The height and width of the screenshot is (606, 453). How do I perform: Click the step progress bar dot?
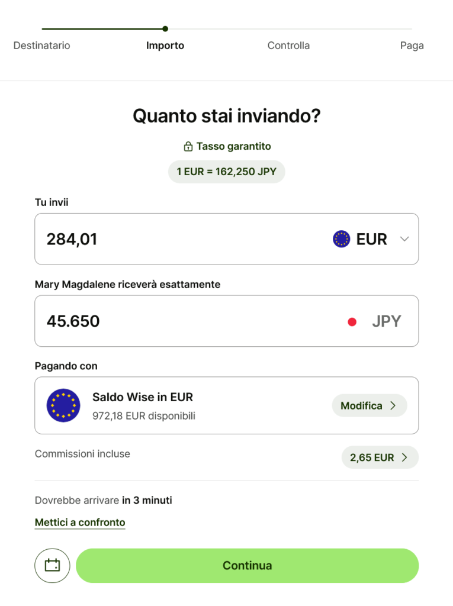point(165,28)
